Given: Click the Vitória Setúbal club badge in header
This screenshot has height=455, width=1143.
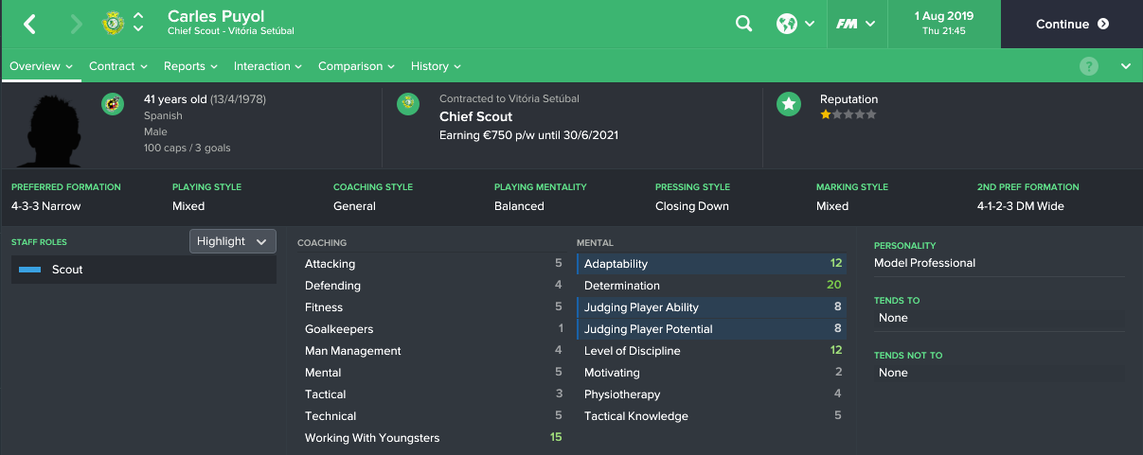Looking at the screenshot, I should 113,24.
